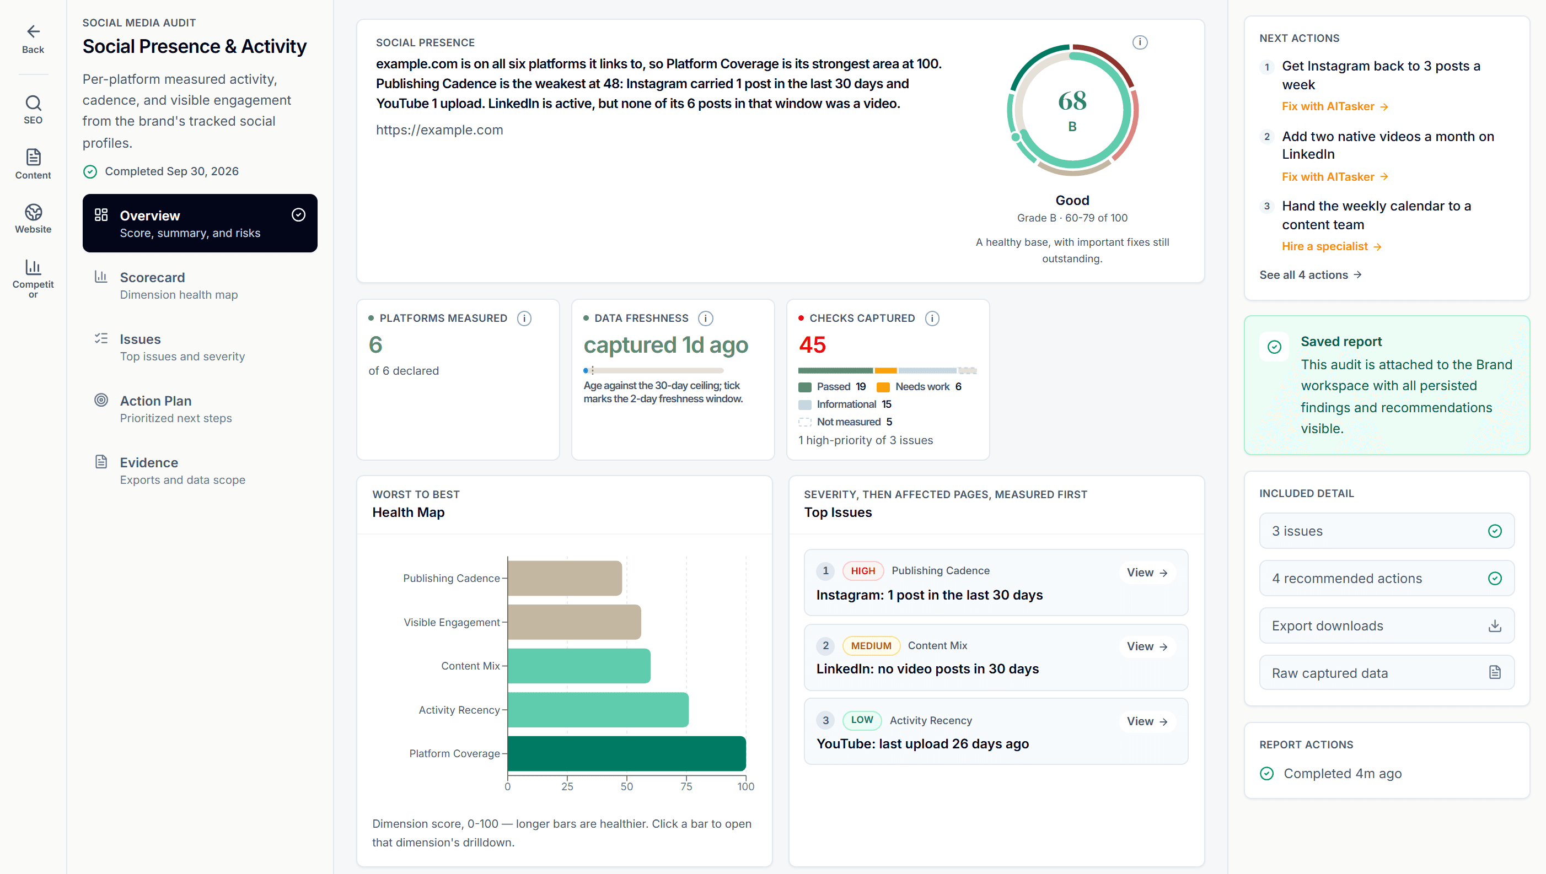Click the 68 B score gauge
1546x874 pixels.
point(1072,110)
